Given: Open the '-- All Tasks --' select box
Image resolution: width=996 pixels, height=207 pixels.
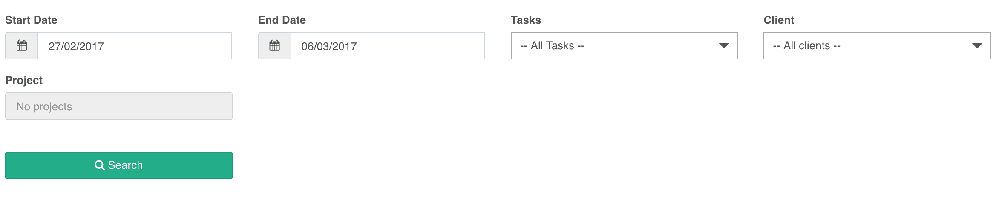Looking at the screenshot, I should (x=624, y=46).
